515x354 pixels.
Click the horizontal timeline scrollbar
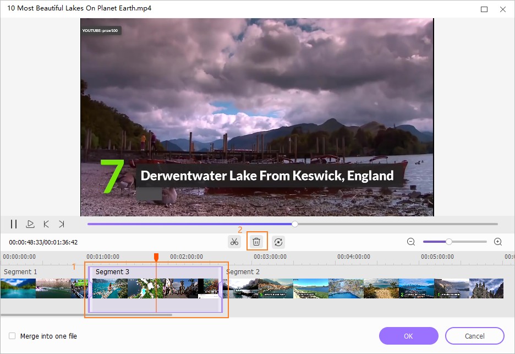88,315
